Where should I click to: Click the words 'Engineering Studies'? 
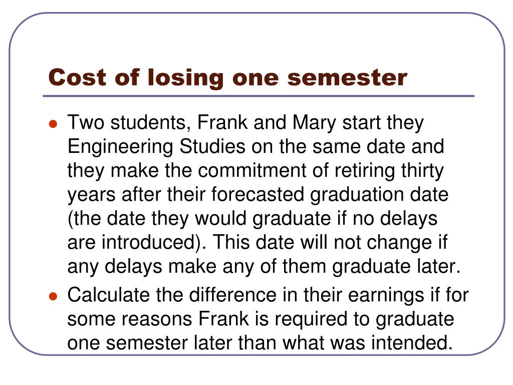pyautogui.click(x=156, y=147)
